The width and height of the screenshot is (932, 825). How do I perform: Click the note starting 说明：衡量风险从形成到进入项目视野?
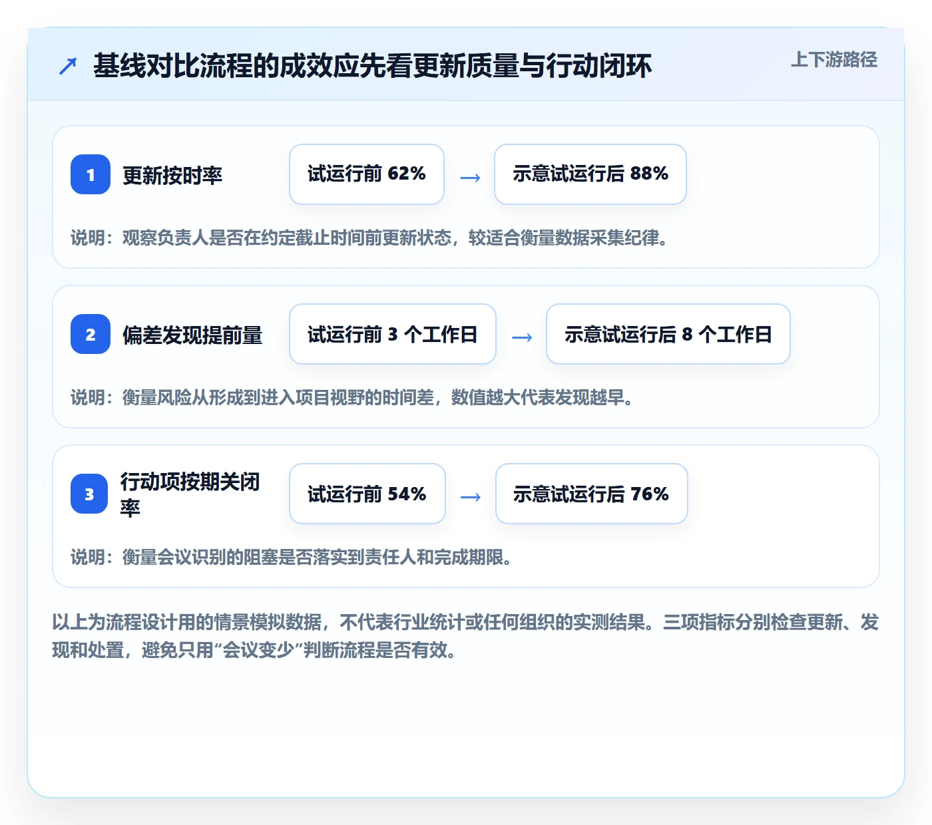[x=352, y=397]
